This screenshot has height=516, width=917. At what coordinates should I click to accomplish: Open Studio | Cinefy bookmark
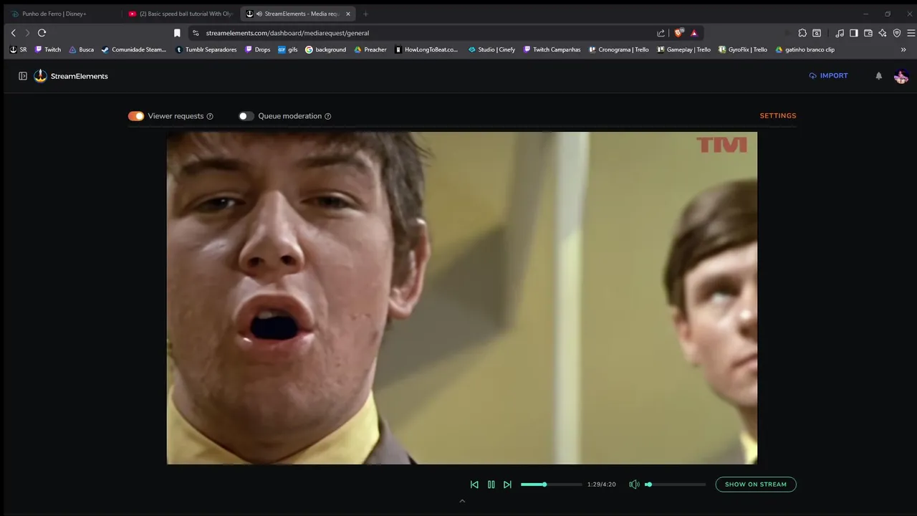coord(492,50)
